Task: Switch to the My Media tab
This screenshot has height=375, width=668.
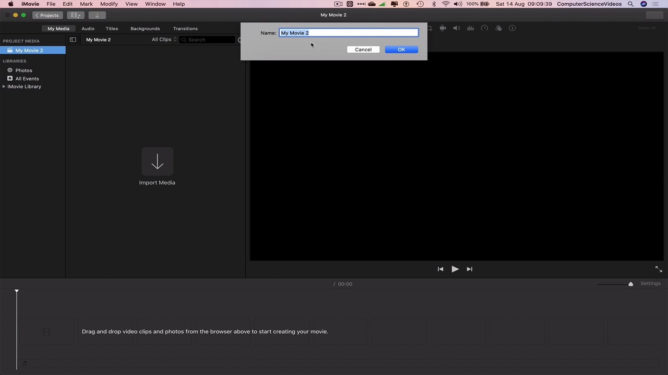Action: (58, 29)
